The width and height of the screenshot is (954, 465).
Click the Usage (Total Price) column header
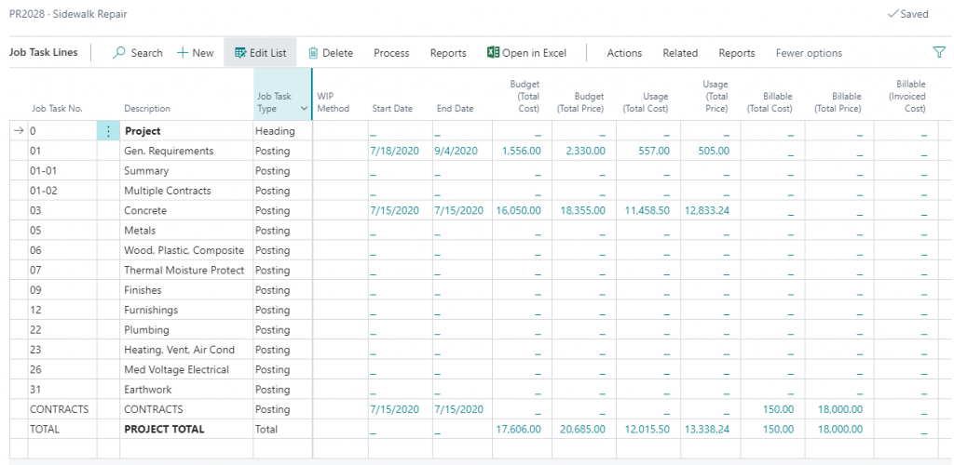pos(715,97)
